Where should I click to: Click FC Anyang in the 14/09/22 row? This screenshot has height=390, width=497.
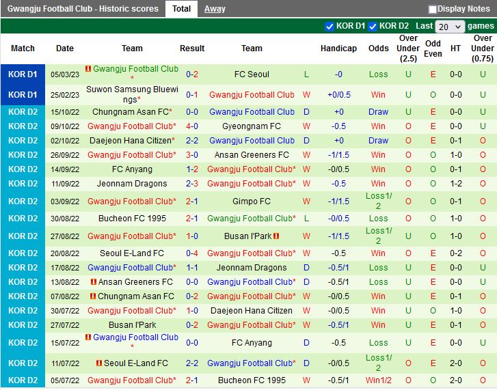132,169
